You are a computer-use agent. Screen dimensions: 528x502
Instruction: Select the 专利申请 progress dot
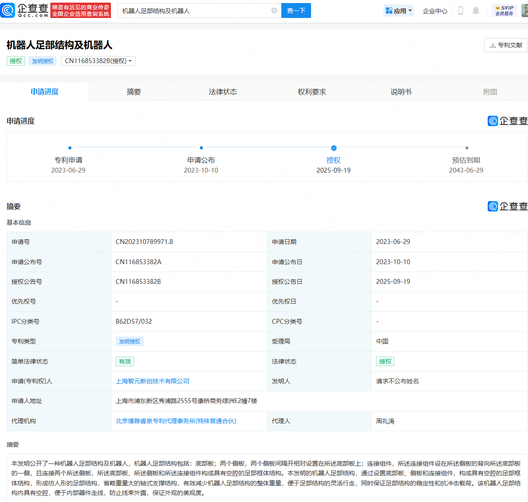coord(70,148)
